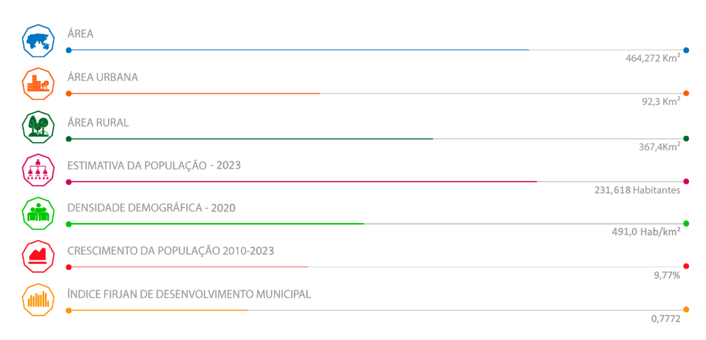The width and height of the screenshot is (706, 340).
Task: Click the 231,618 Habitantes value
Action: coord(637,190)
